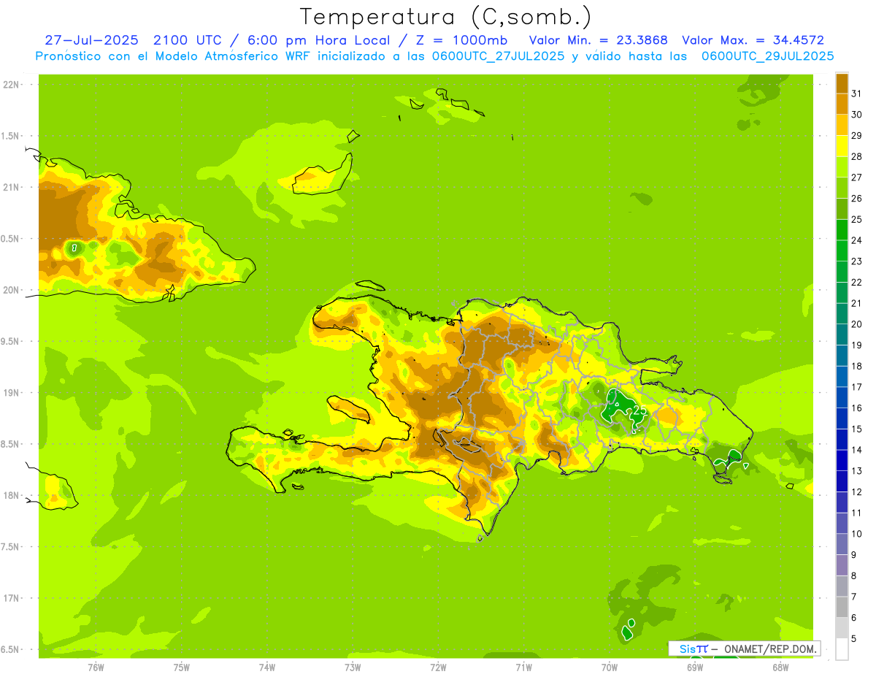
Task: Pick the legend swatch between 25 and 26
Action: (x=842, y=209)
